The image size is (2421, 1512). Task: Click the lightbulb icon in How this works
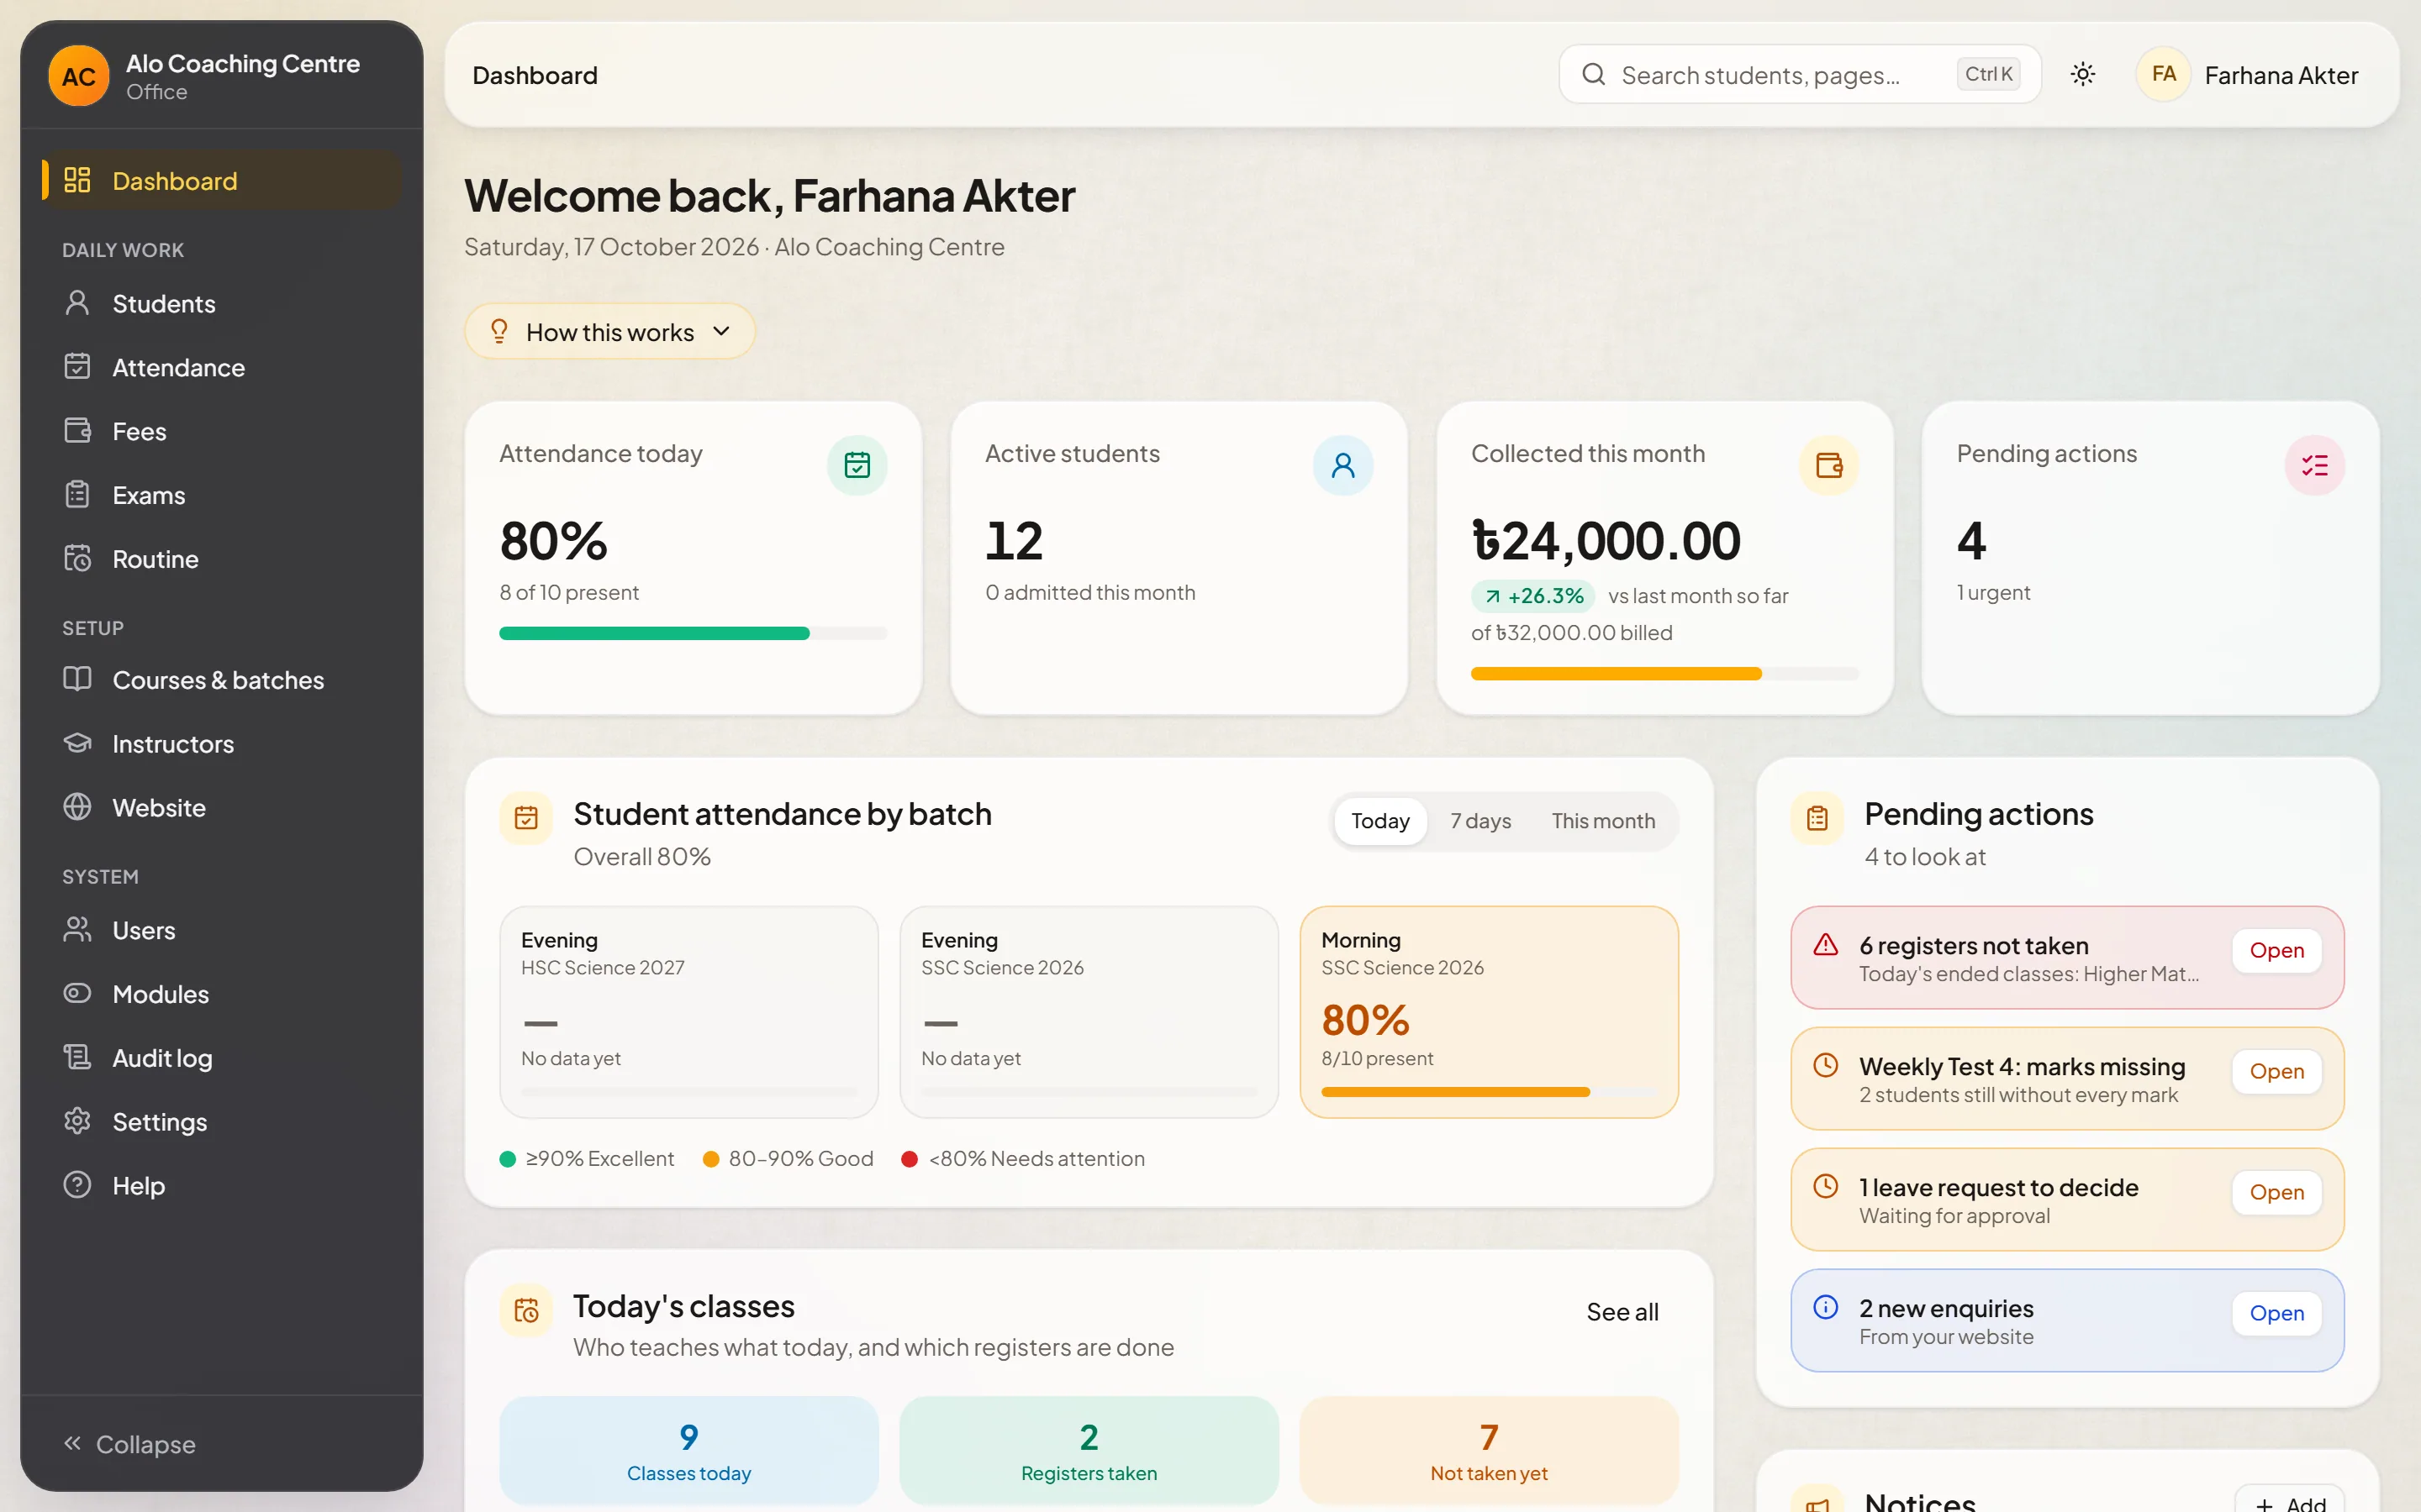click(x=499, y=332)
